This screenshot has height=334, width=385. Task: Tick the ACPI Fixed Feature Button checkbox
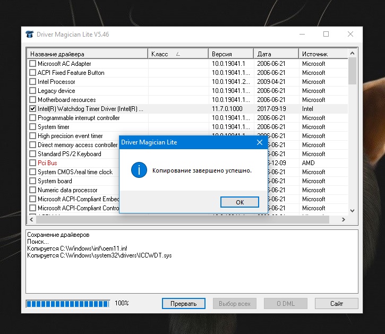point(32,73)
